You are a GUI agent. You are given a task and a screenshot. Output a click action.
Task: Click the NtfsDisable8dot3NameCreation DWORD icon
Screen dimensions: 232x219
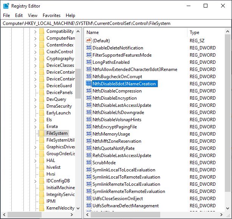89,83
